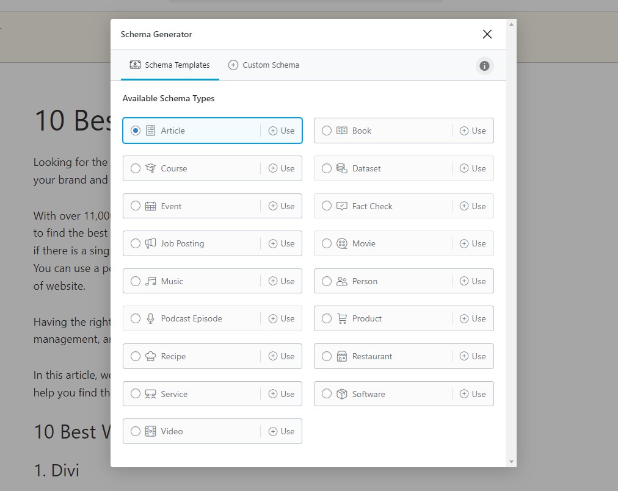This screenshot has width=618, height=491.
Task: Click the Movie film reel icon
Action: point(342,243)
